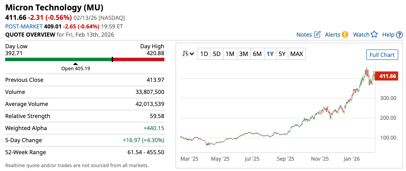The height and width of the screenshot is (171, 406).
Task: Switch chart to 3M range
Action: [x=243, y=54]
